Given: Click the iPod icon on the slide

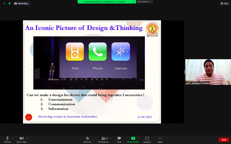Looking at the screenshot, I should tap(75, 52).
